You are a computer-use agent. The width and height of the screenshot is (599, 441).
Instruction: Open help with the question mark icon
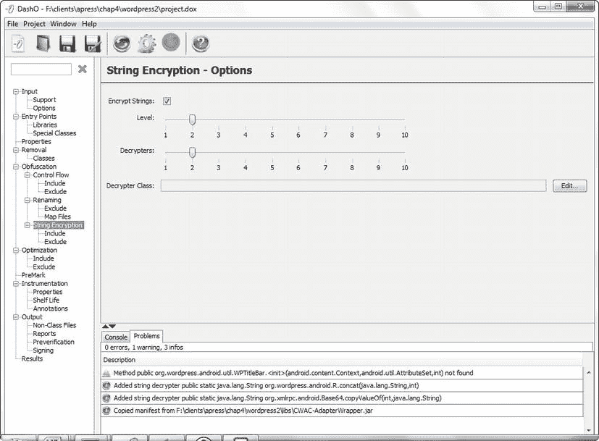(x=200, y=43)
